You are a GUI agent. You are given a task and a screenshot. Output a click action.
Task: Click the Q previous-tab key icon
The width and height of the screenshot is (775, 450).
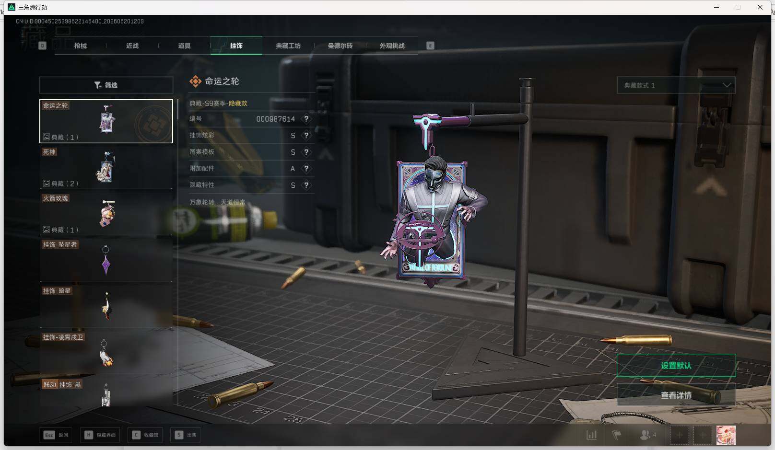click(42, 46)
